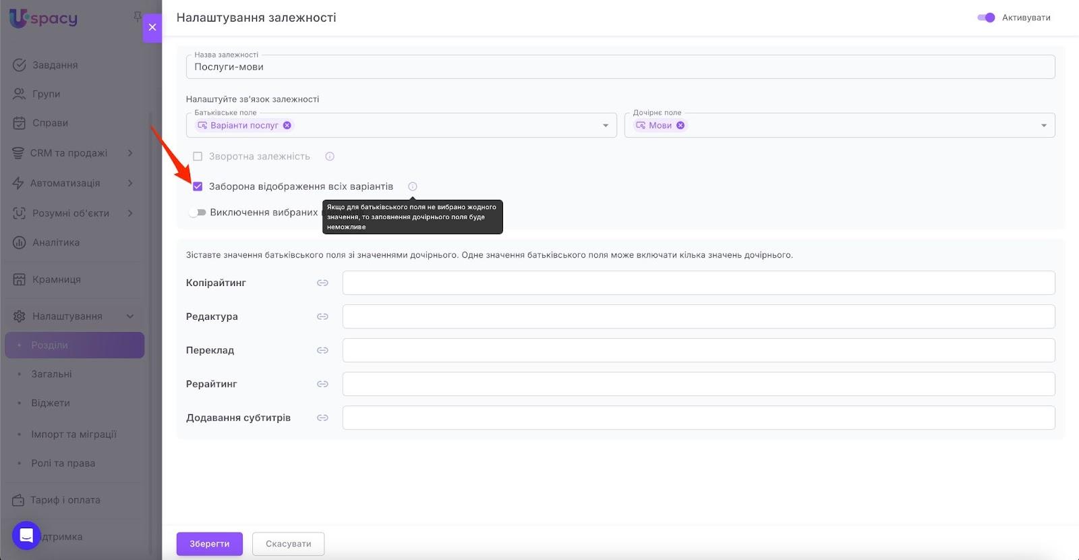Image resolution: width=1079 pixels, height=560 pixels.
Task: Check the Зворотна залежність checkbox
Action: [198, 157]
